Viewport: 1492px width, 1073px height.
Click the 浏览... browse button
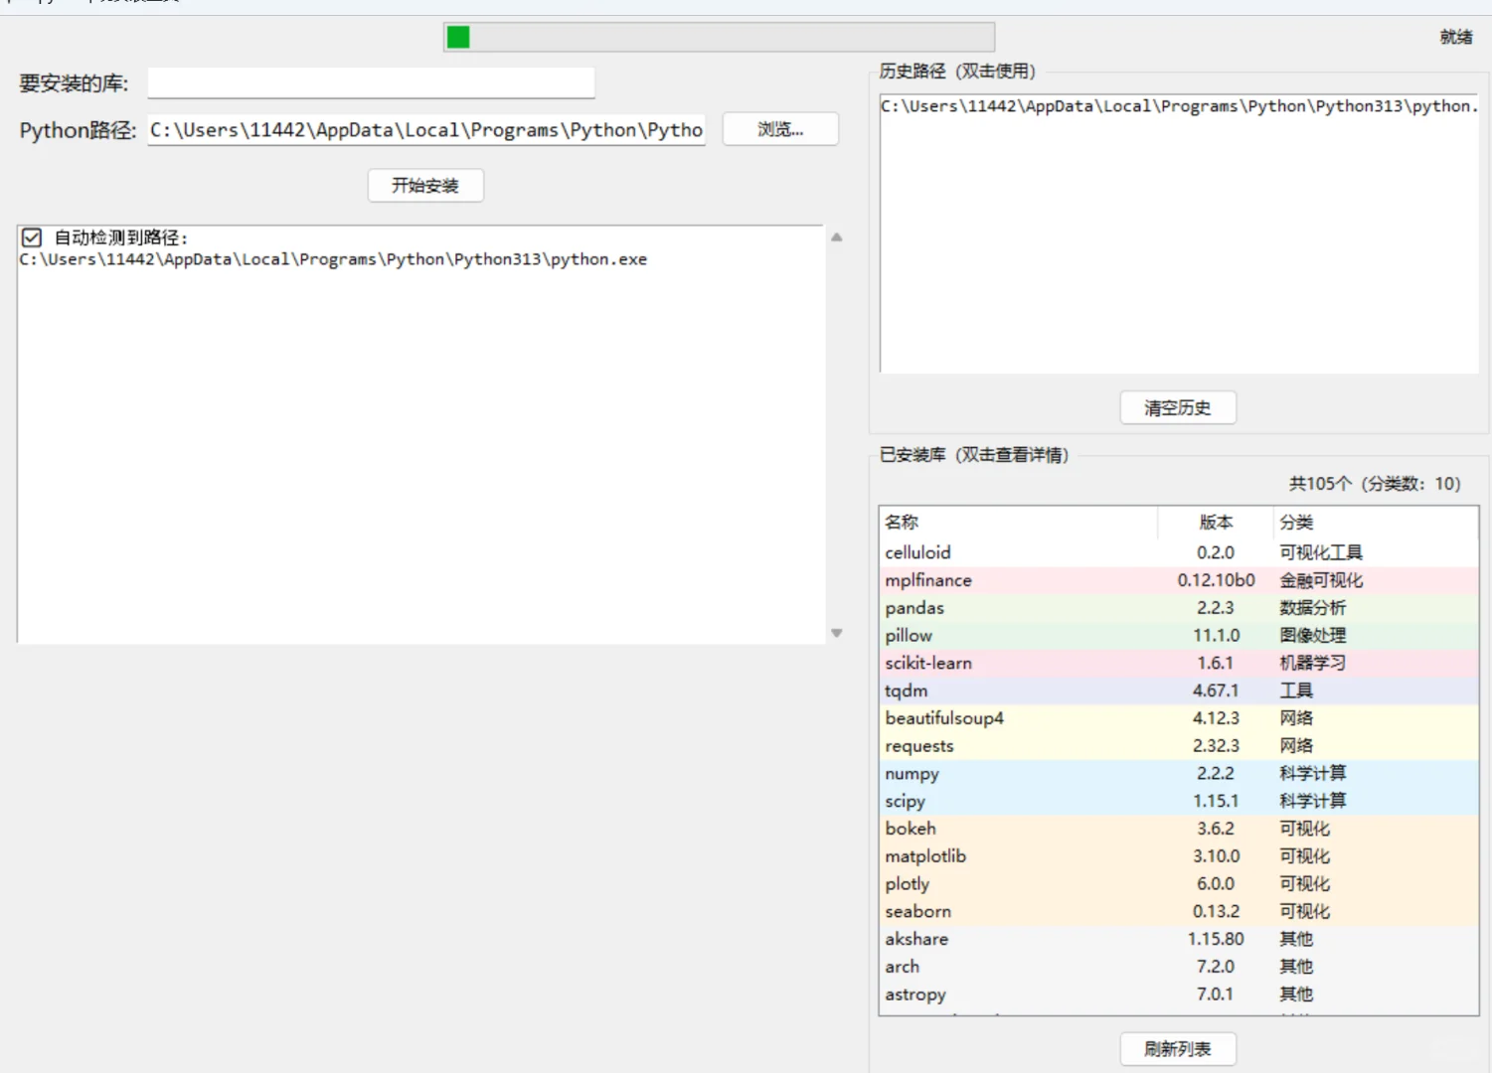tap(780, 129)
